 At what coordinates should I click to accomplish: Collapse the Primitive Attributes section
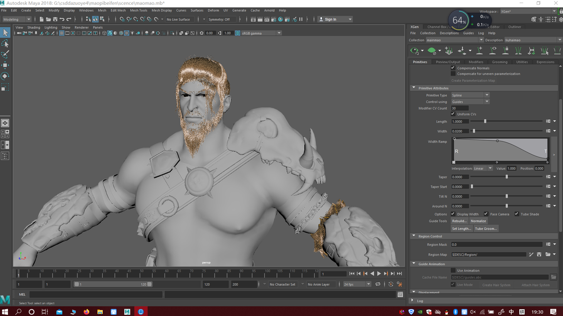(414, 88)
